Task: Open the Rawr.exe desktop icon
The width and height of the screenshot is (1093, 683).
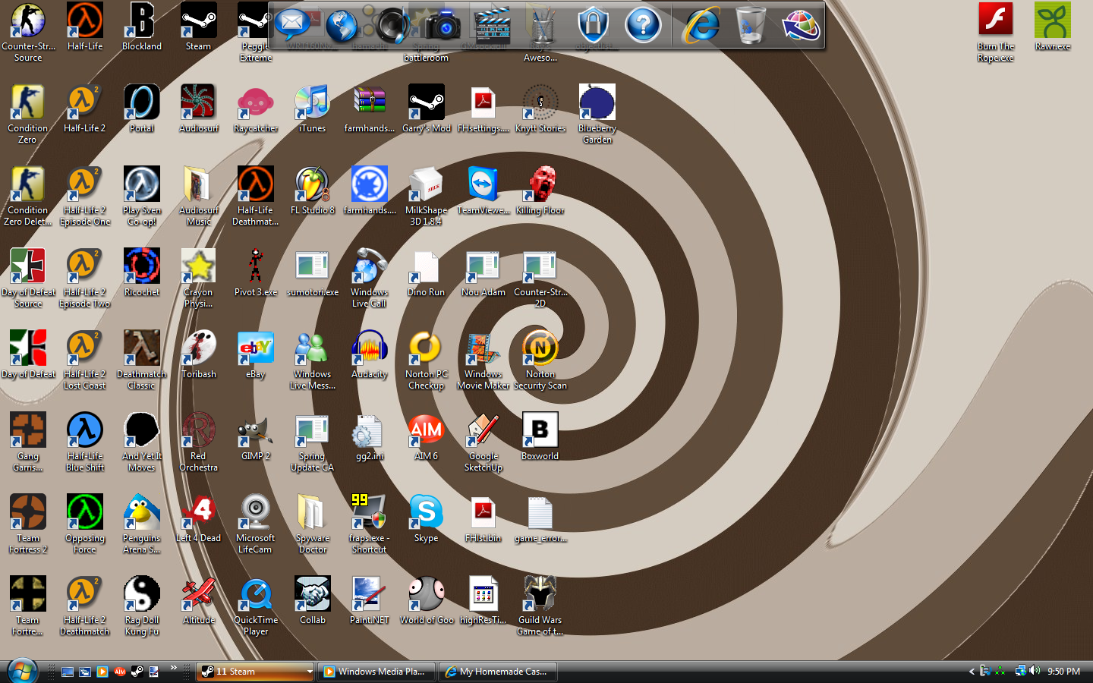Action: tap(1053, 27)
